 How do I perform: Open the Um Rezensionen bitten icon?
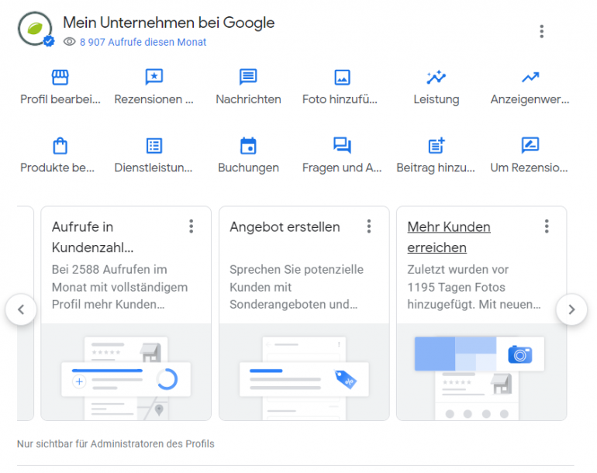530,146
